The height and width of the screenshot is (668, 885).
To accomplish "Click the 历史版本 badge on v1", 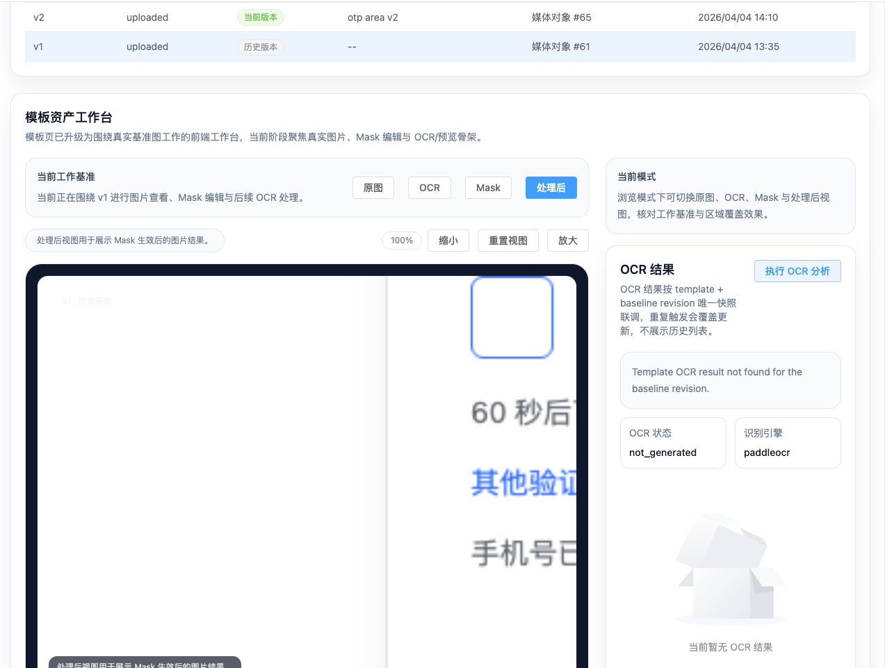I will pyautogui.click(x=261, y=47).
